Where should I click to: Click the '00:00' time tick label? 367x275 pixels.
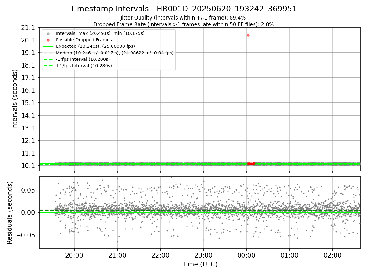coord(247,255)
